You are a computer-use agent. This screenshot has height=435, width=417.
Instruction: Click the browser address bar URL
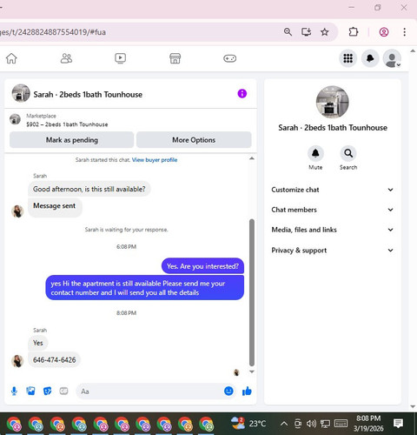pyautogui.click(x=53, y=32)
